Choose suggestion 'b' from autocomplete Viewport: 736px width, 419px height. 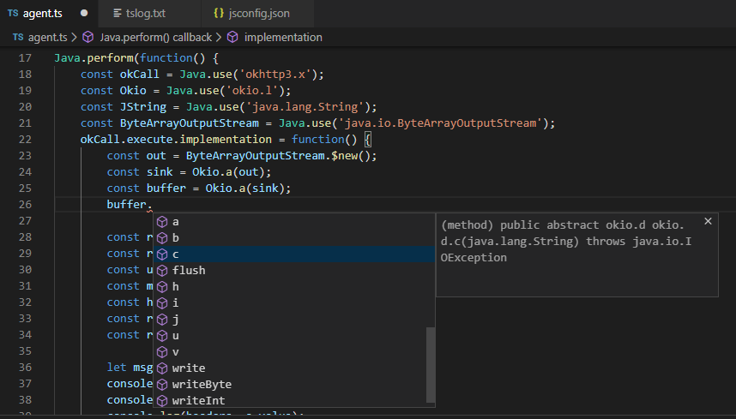coord(294,238)
